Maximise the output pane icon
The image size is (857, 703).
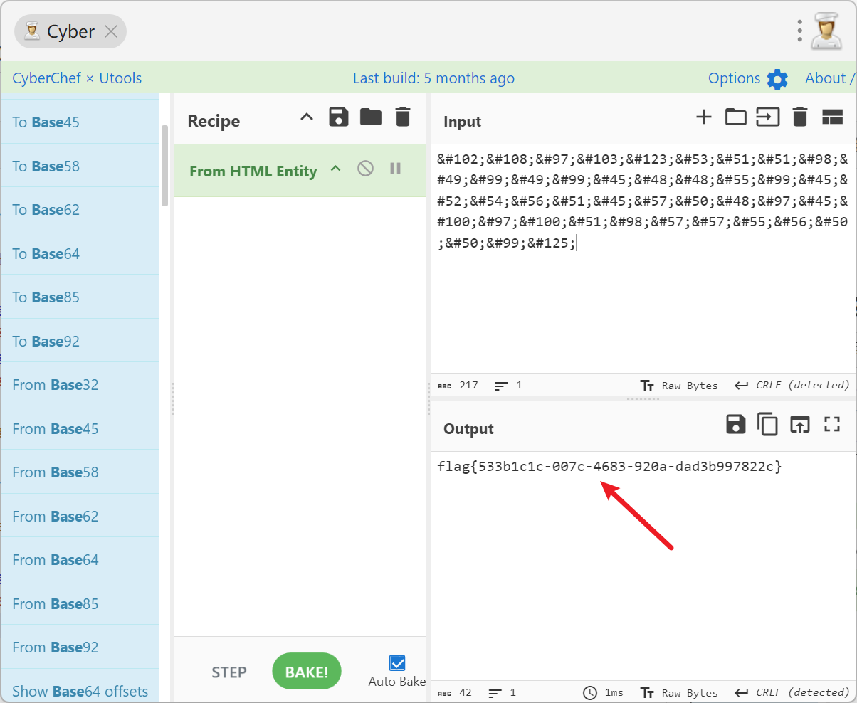(832, 425)
